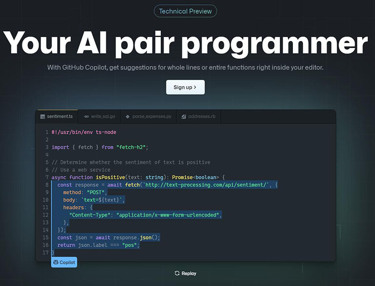The image size is (375, 286).
Task: Click the circular replay arrow icon
Action: point(177,273)
